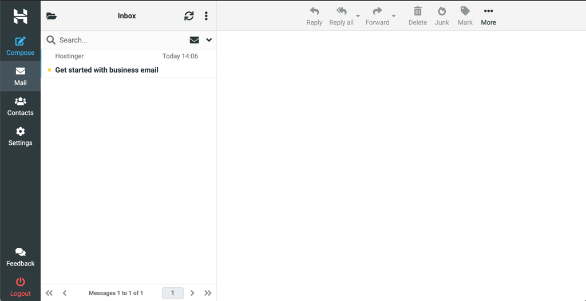The image size is (586, 301).
Task: Click the Reply toolbar button
Action: [x=314, y=17]
